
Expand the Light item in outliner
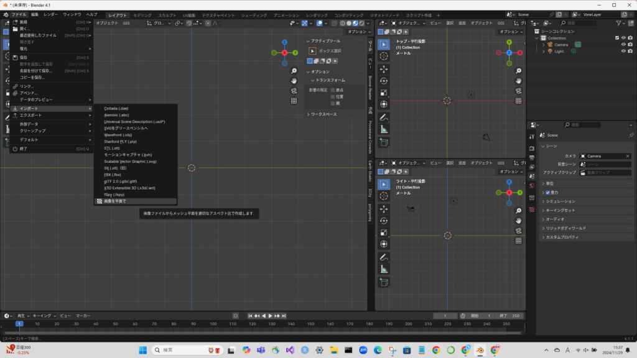click(x=543, y=52)
